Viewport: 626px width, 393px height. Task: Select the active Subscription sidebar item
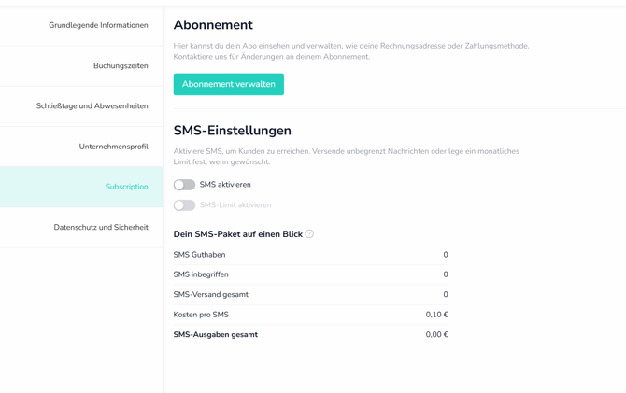(x=126, y=187)
